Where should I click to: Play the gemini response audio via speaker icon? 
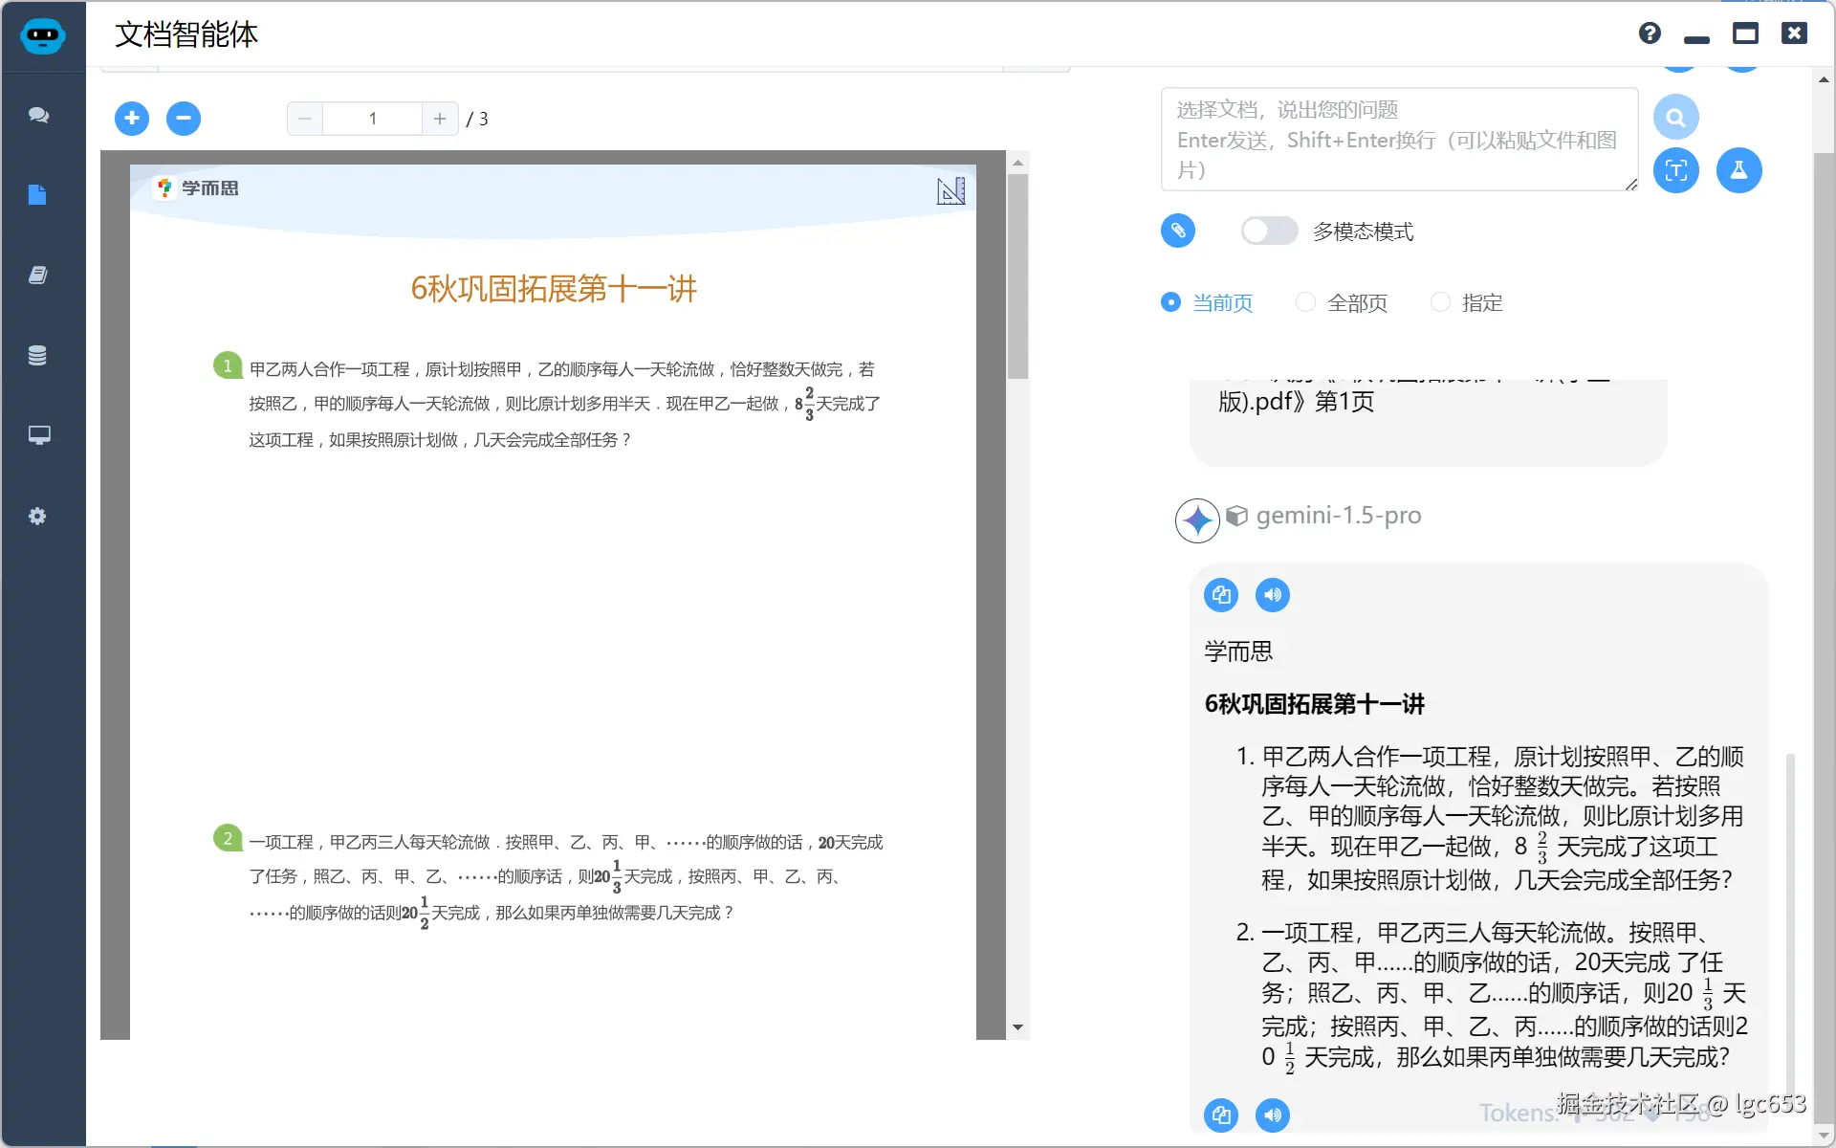1272,595
